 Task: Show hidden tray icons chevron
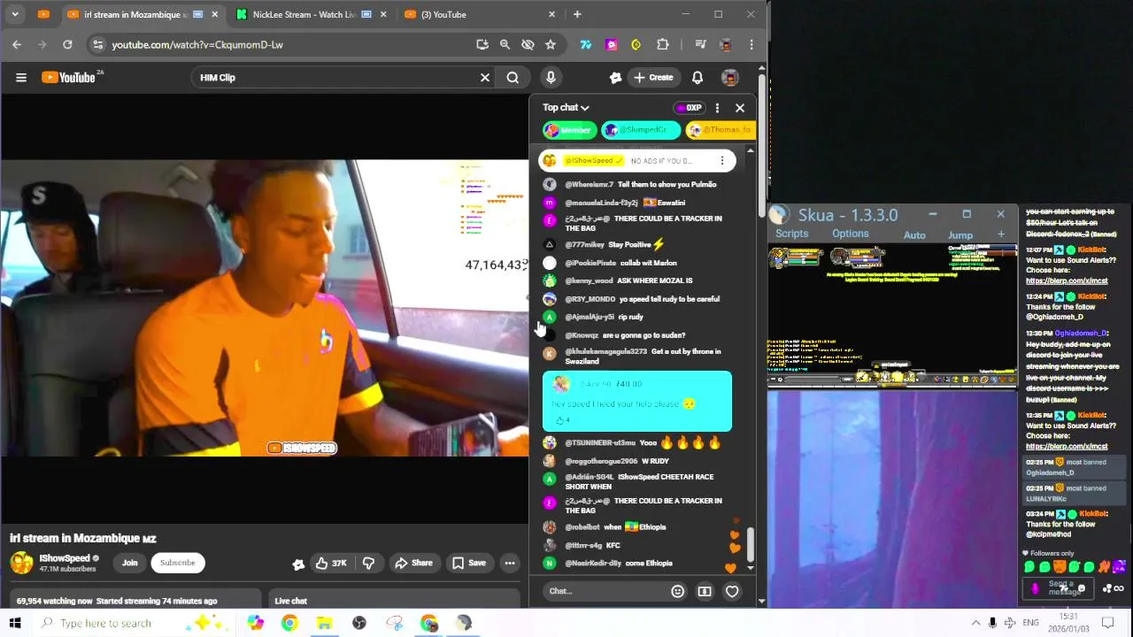pyautogui.click(x=975, y=623)
